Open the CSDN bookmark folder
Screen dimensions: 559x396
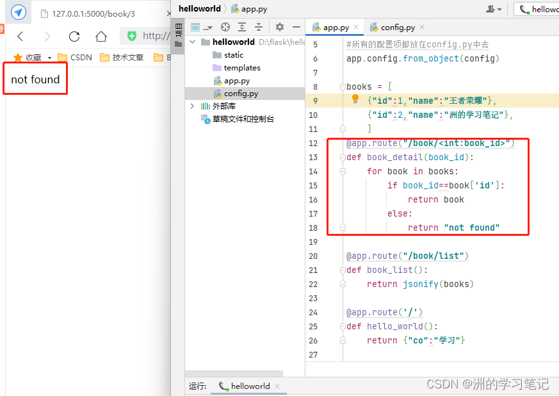tap(75, 58)
